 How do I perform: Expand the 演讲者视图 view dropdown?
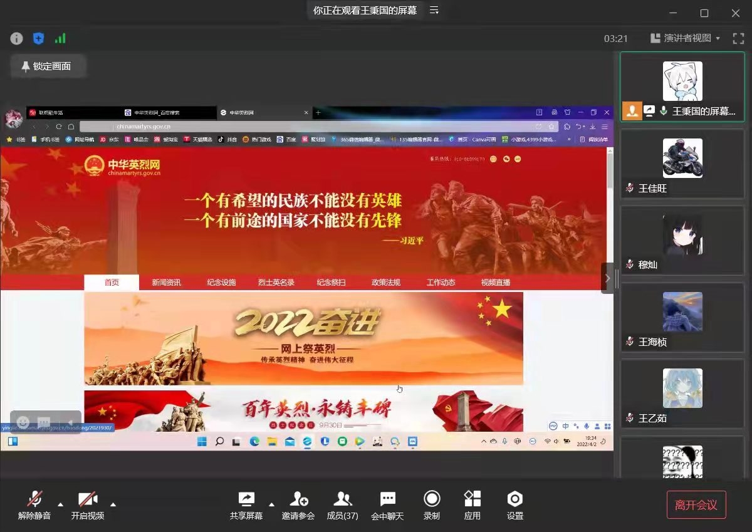click(x=686, y=38)
